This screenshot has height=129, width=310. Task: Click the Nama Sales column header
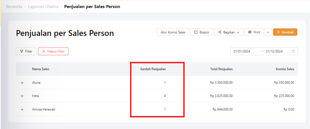coord(41,69)
